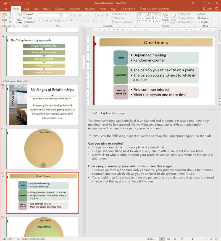221x241 pixels.
Task: Insert a Text Box from shapes gallery
Action: [x=139, y=14]
